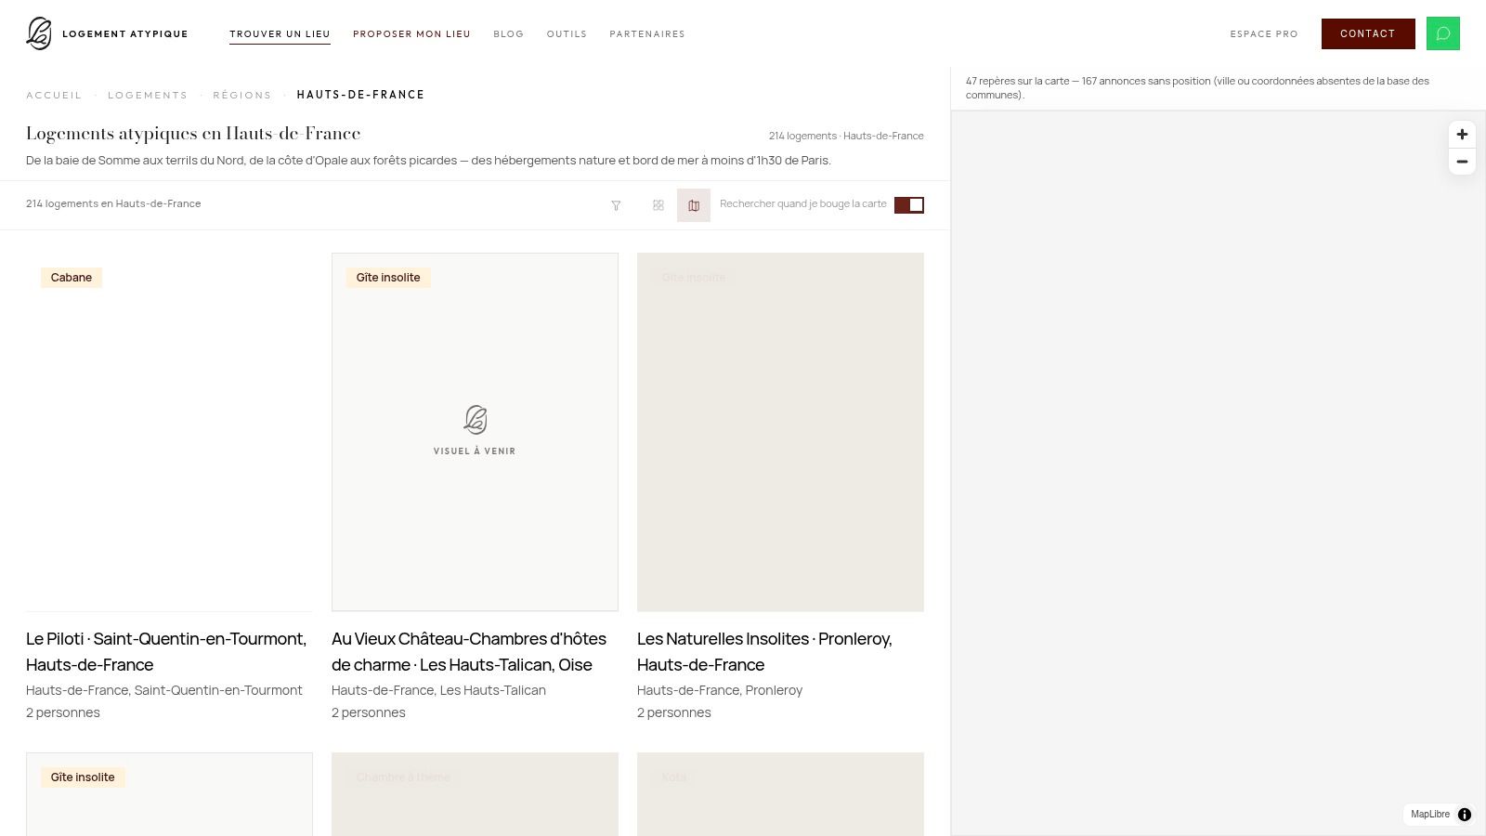1486x836 pixels.
Task: Click the Cabane tag on Le Piloti
Action: 72,278
